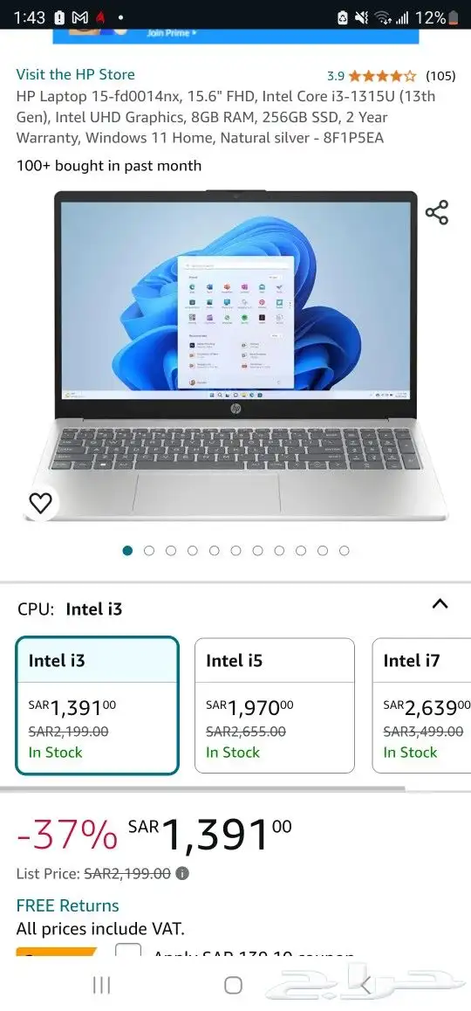Tap the Android recent apps icon
The image size is (471, 1011).
[101, 985]
